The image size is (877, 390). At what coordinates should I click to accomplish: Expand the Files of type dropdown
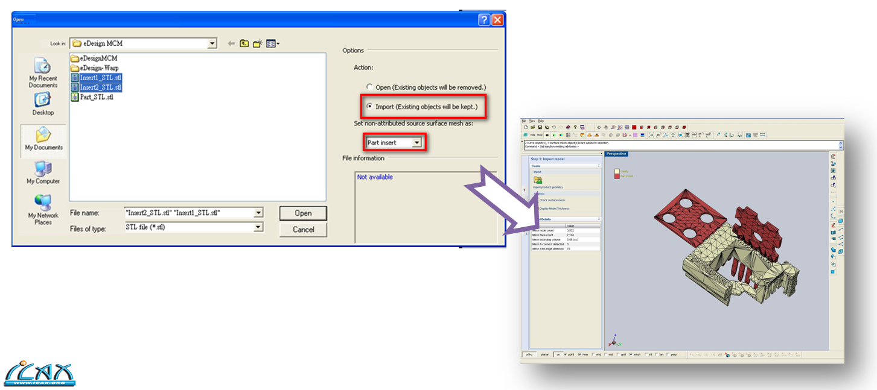(x=258, y=227)
